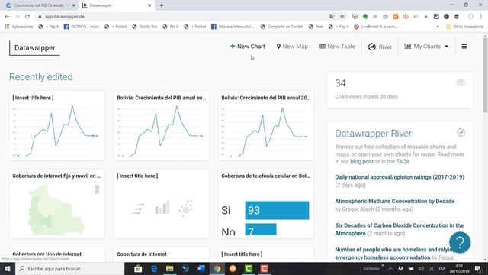This screenshot has height=275, width=488.
Task: Open Microsoft Edge from the taskbar
Action: coord(154,268)
